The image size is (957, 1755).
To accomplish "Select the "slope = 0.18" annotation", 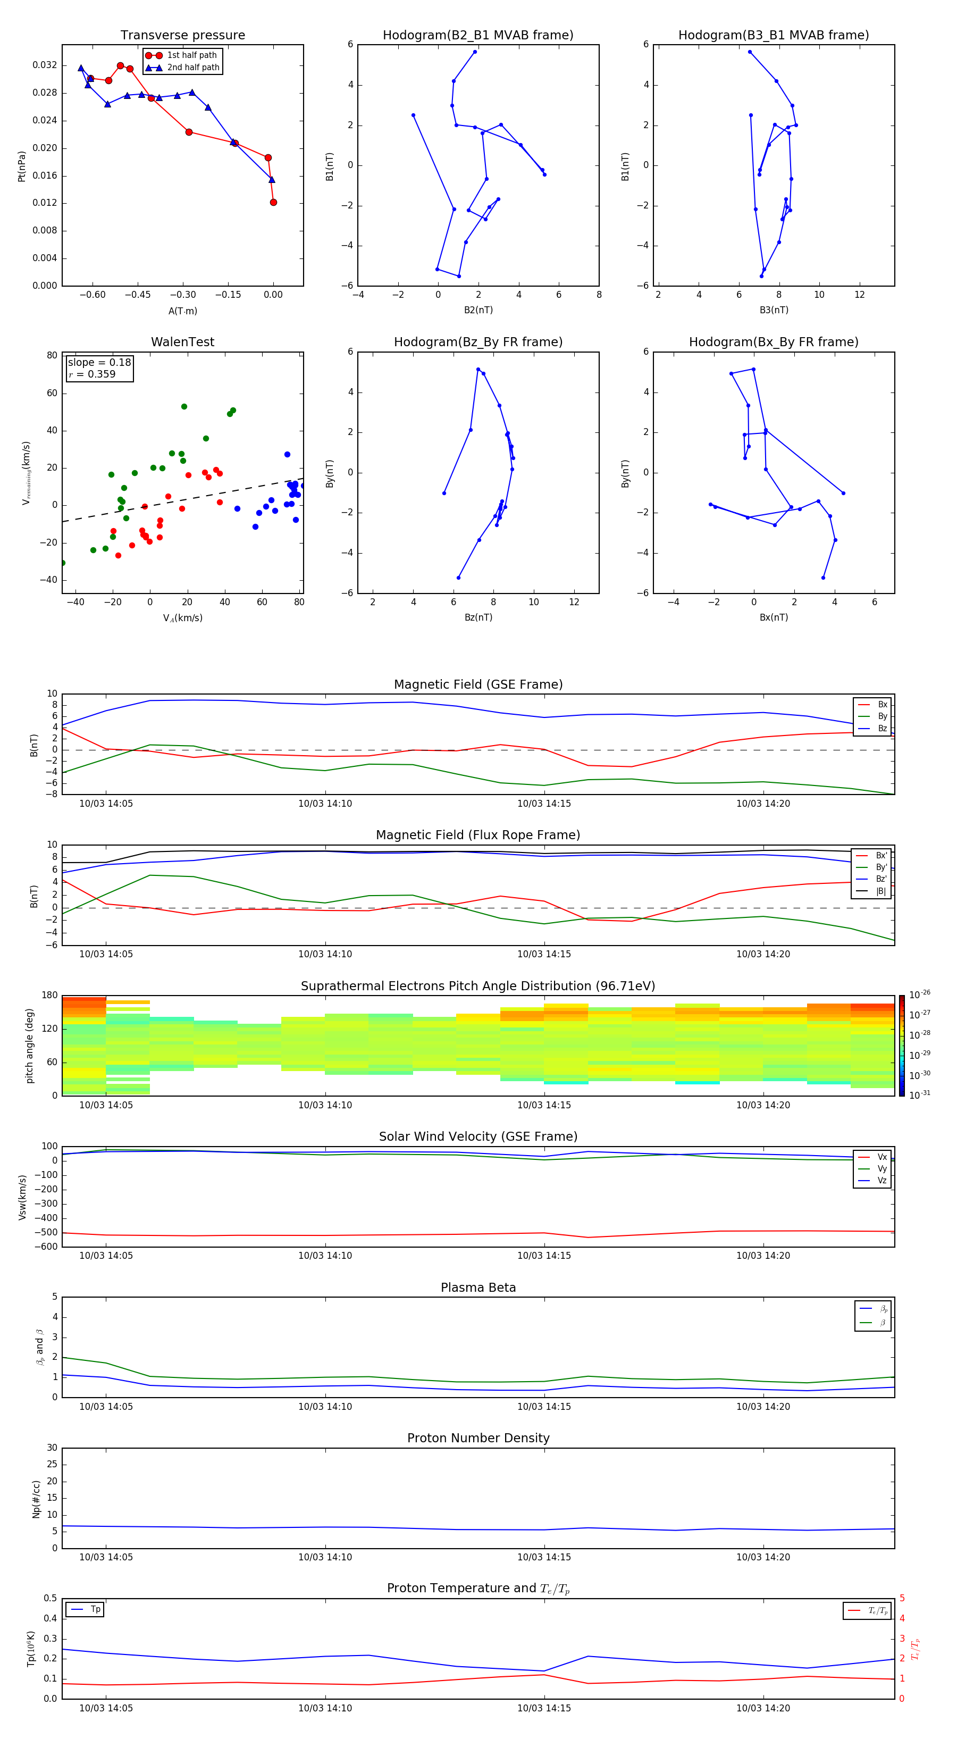I will tap(99, 363).
